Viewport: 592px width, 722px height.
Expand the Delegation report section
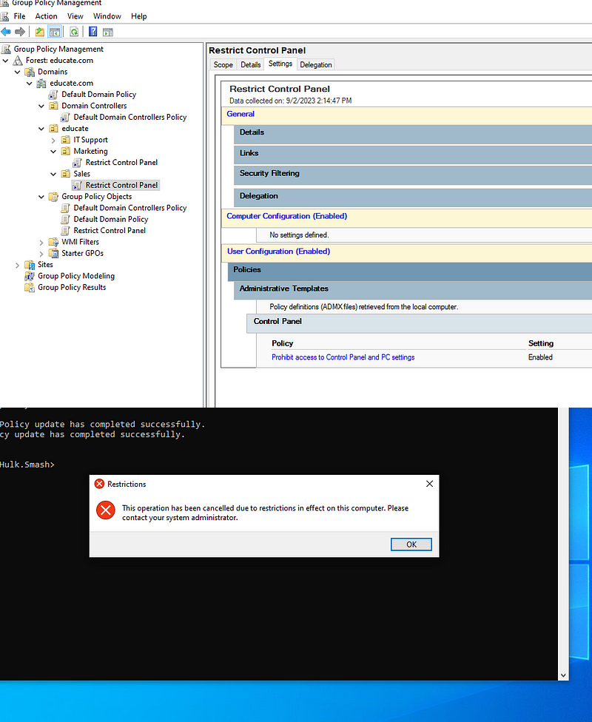point(258,195)
